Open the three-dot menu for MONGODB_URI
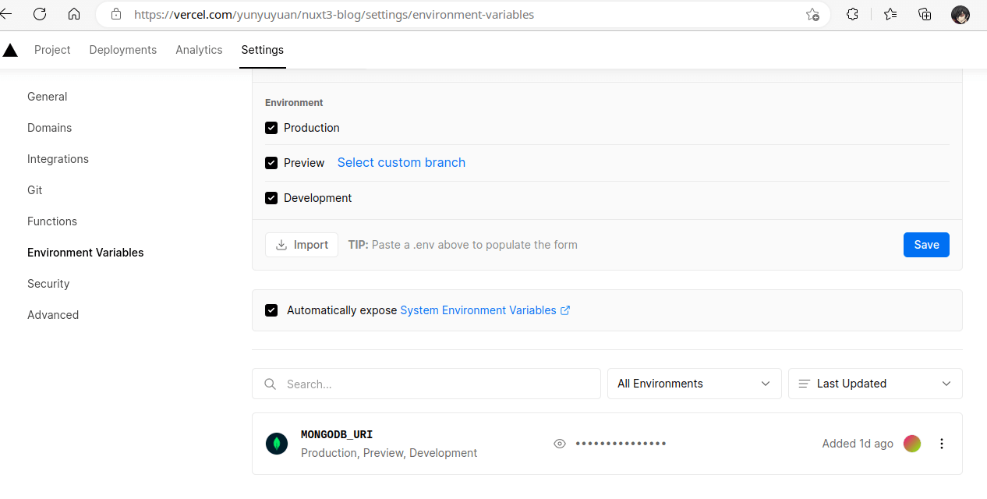The width and height of the screenshot is (987, 499). pos(941,443)
